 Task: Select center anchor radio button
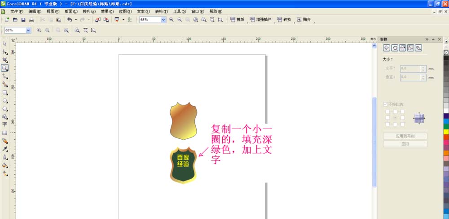395,118
